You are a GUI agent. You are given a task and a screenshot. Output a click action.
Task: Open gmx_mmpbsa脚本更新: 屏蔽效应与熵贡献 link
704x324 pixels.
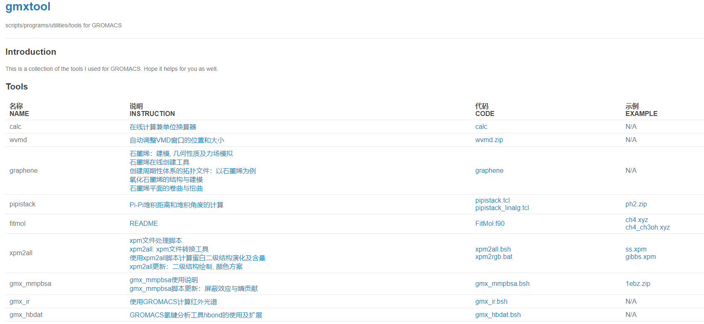coord(194,288)
